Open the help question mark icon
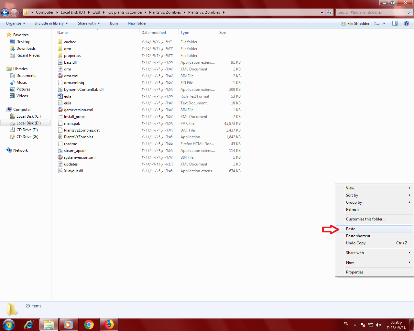The image size is (414, 331). click(x=407, y=23)
